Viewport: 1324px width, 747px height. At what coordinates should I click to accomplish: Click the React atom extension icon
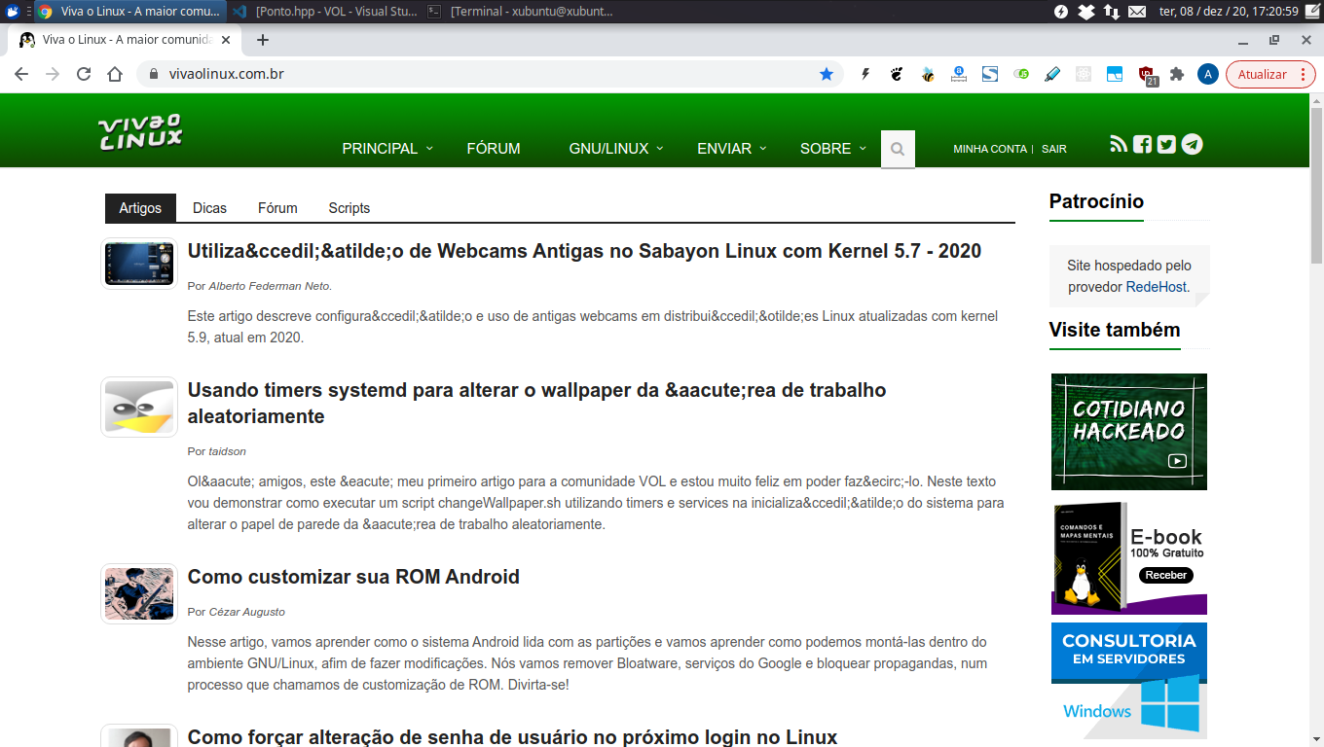click(1084, 74)
